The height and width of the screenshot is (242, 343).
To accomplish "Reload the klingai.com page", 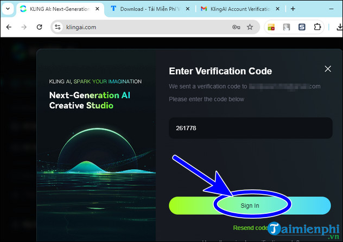I will (x=40, y=27).
